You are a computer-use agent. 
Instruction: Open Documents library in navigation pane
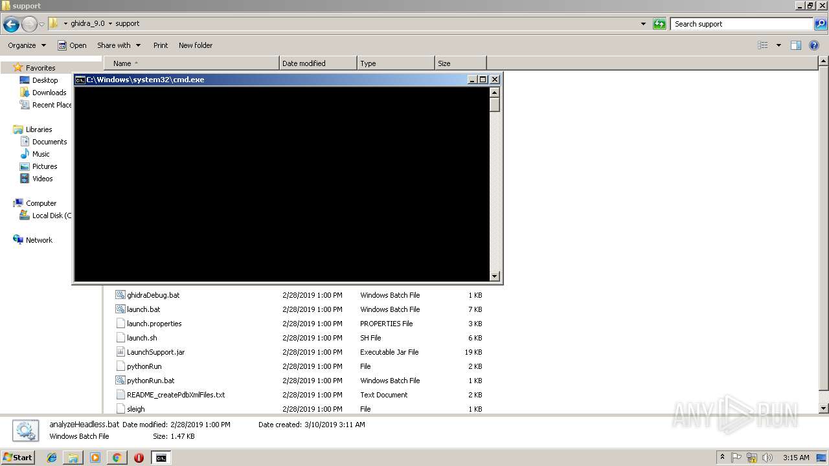pos(49,142)
